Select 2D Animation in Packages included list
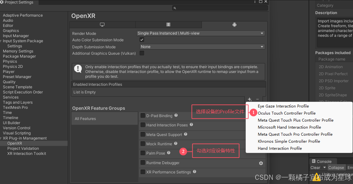 coord(331,67)
